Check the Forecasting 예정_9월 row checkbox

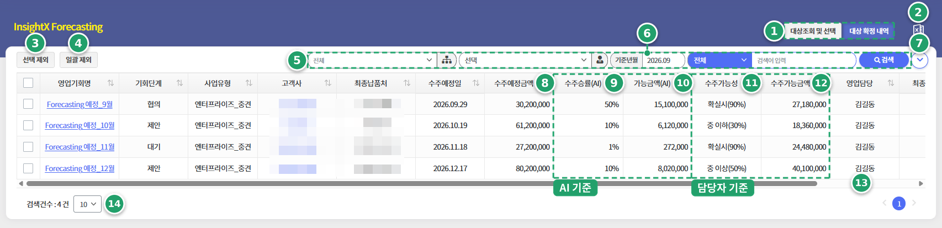pos(28,104)
